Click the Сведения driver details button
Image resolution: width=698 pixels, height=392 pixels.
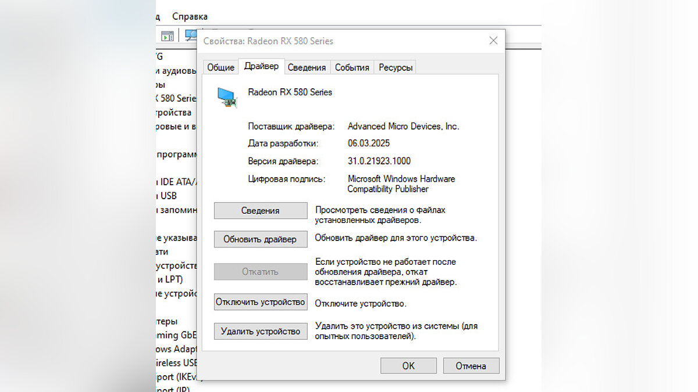[x=261, y=211]
